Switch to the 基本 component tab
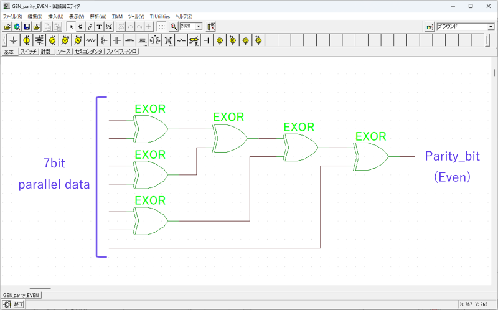Screen dimensions: 498x310 tap(9, 52)
